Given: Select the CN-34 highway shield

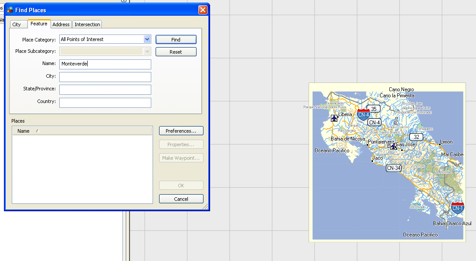Looking at the screenshot, I should pyautogui.click(x=394, y=168).
